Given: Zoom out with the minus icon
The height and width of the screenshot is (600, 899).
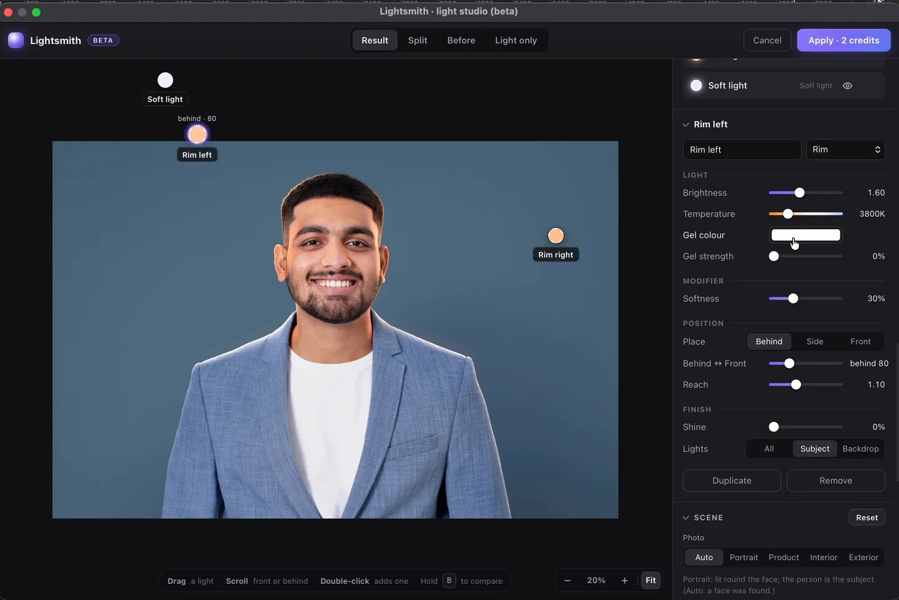Looking at the screenshot, I should pos(567,581).
